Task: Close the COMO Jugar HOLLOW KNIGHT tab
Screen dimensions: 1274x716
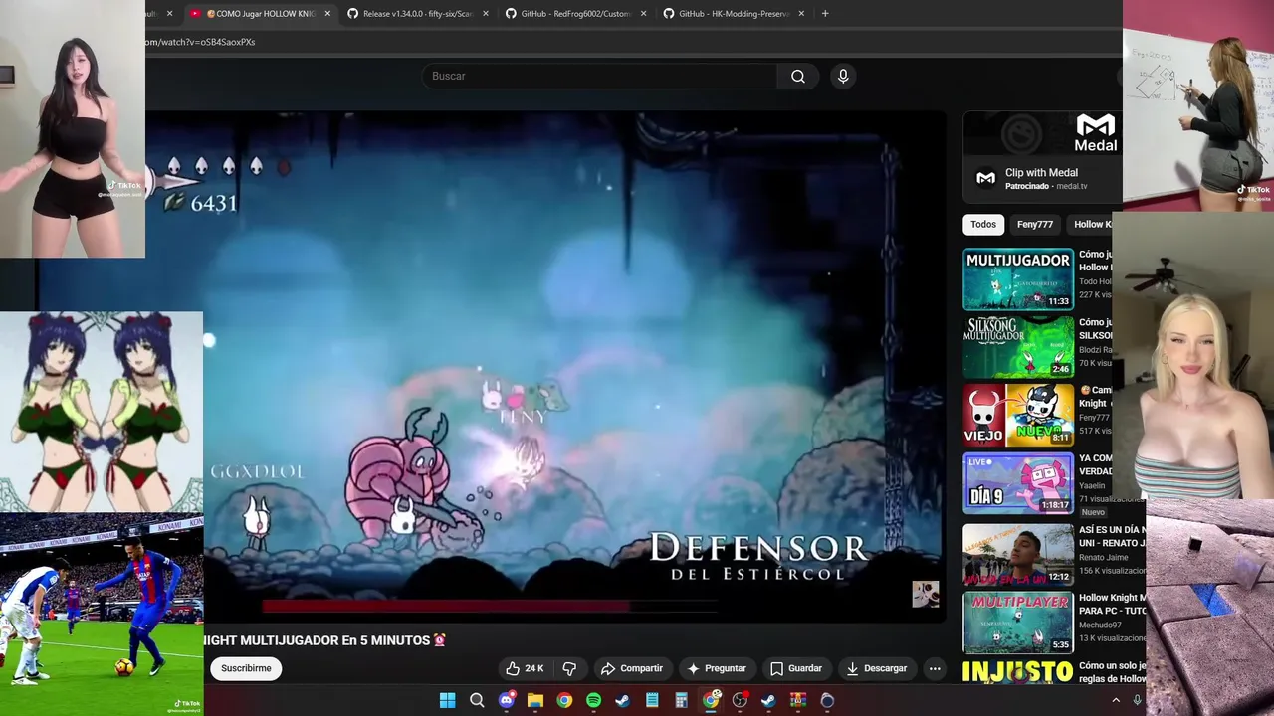Action: (327, 14)
